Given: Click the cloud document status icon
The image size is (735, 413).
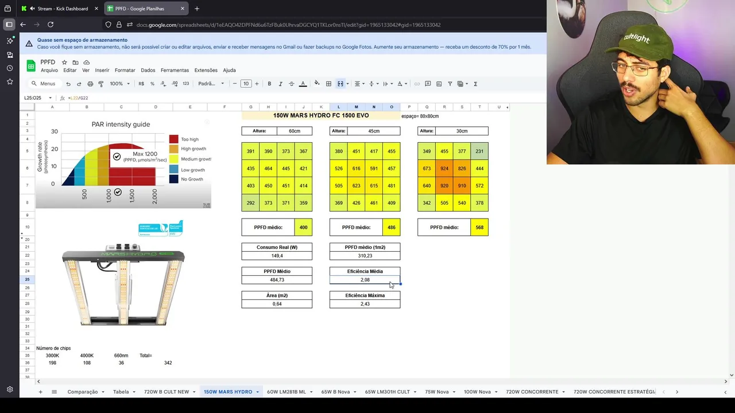Looking at the screenshot, I should coord(86,62).
